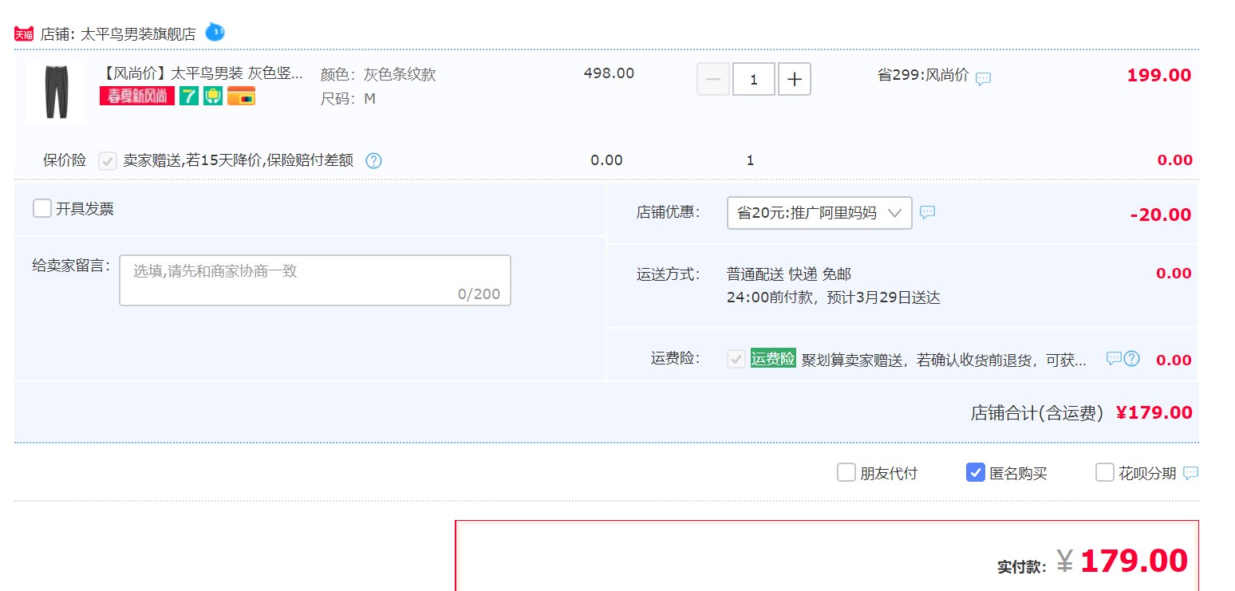Click the original price 498.00
Viewport: 1235px width, 591px height.
[609, 73]
